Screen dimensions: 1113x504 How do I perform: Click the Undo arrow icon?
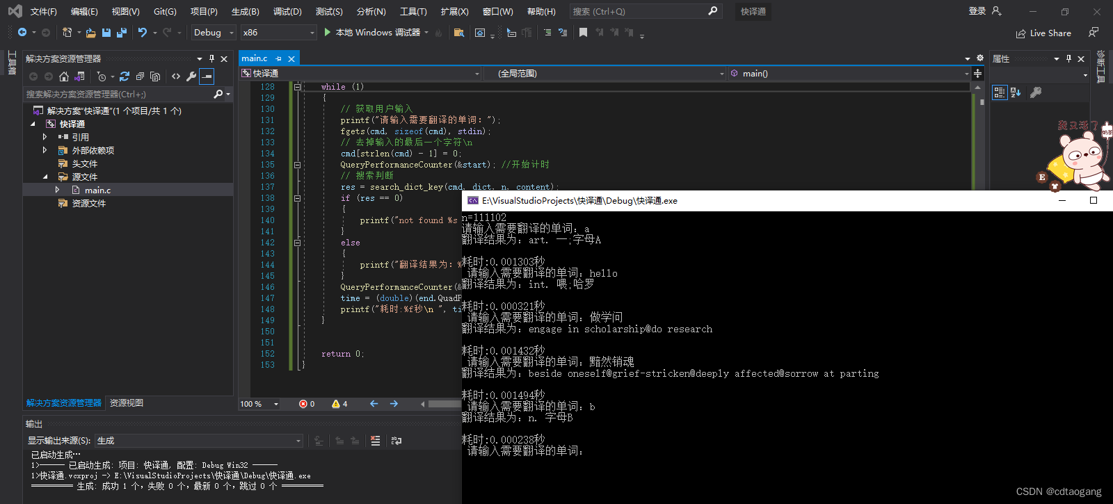tap(143, 33)
